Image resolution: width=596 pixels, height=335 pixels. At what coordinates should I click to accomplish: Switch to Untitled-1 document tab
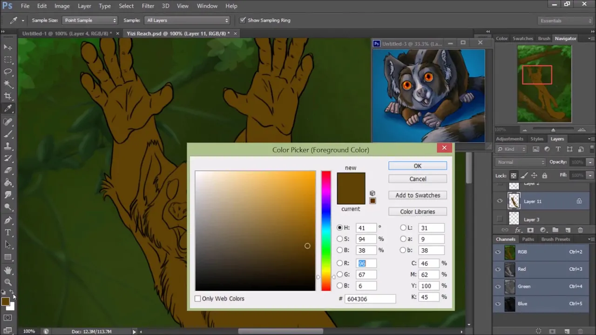point(67,33)
